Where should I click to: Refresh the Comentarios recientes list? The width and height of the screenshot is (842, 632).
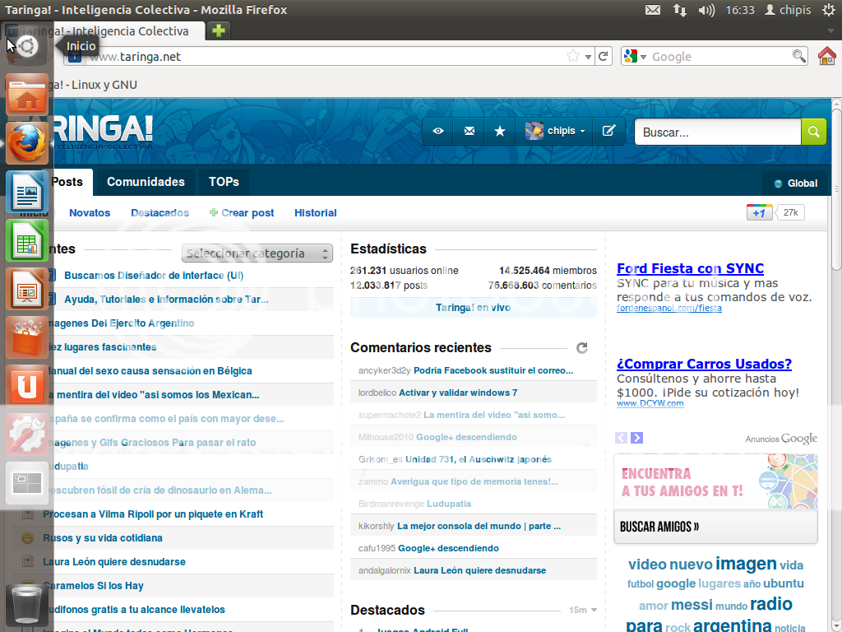(581, 348)
